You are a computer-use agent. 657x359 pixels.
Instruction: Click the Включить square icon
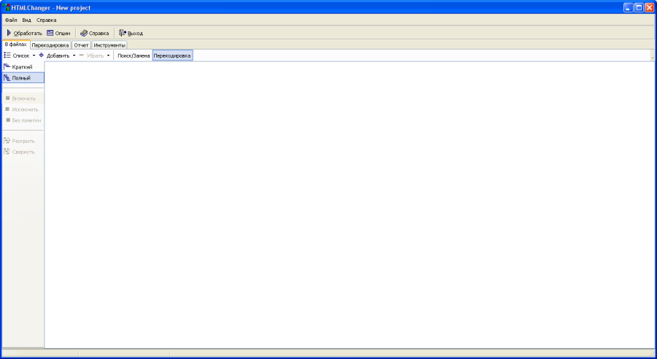tap(7, 99)
